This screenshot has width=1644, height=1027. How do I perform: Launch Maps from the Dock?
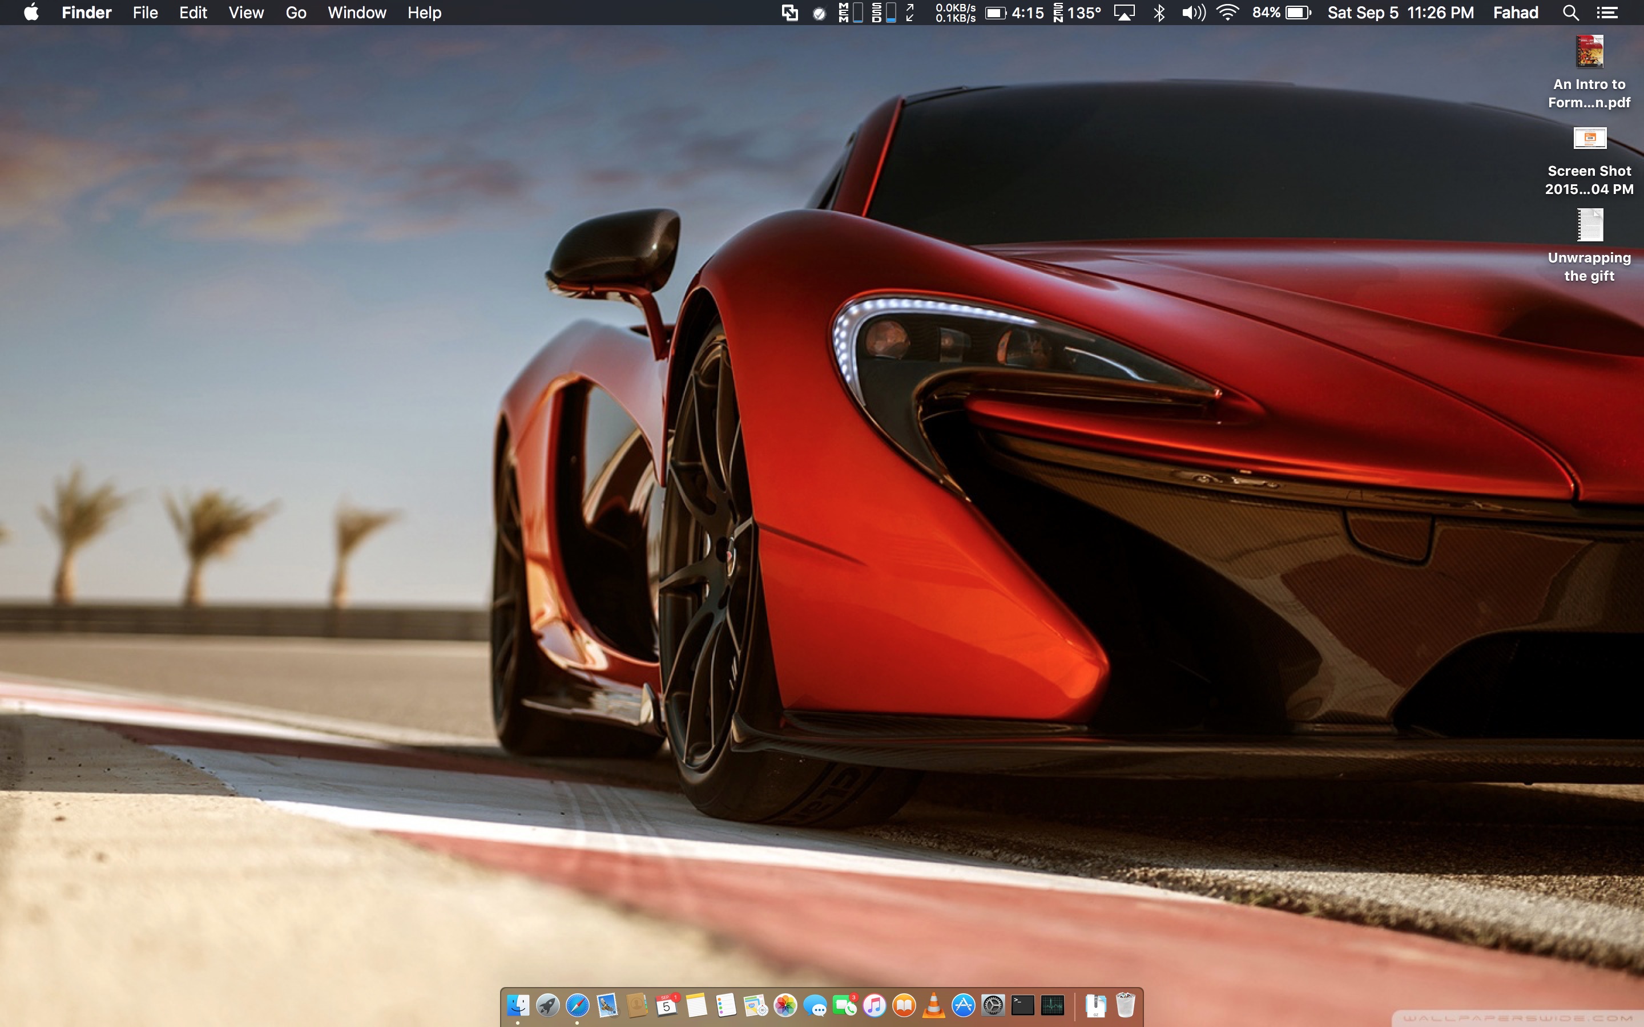pos(755,1005)
